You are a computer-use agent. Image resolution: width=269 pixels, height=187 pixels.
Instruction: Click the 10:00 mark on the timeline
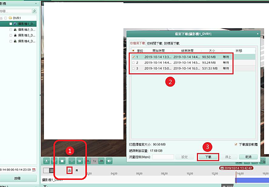click(190, 174)
